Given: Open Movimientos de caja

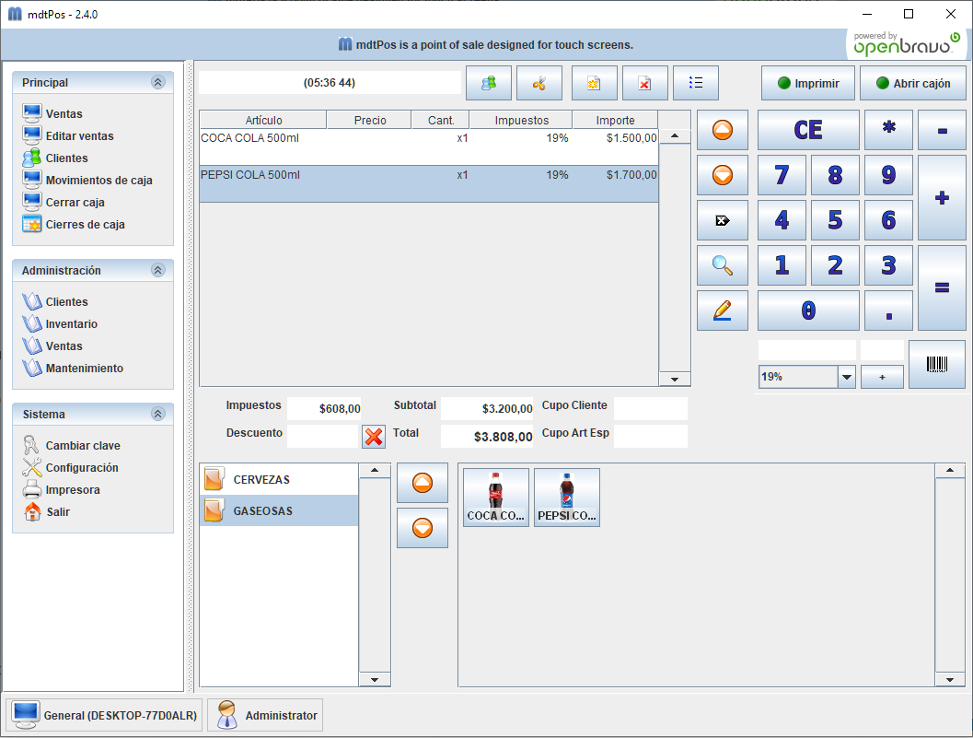Looking at the screenshot, I should pos(87,181).
